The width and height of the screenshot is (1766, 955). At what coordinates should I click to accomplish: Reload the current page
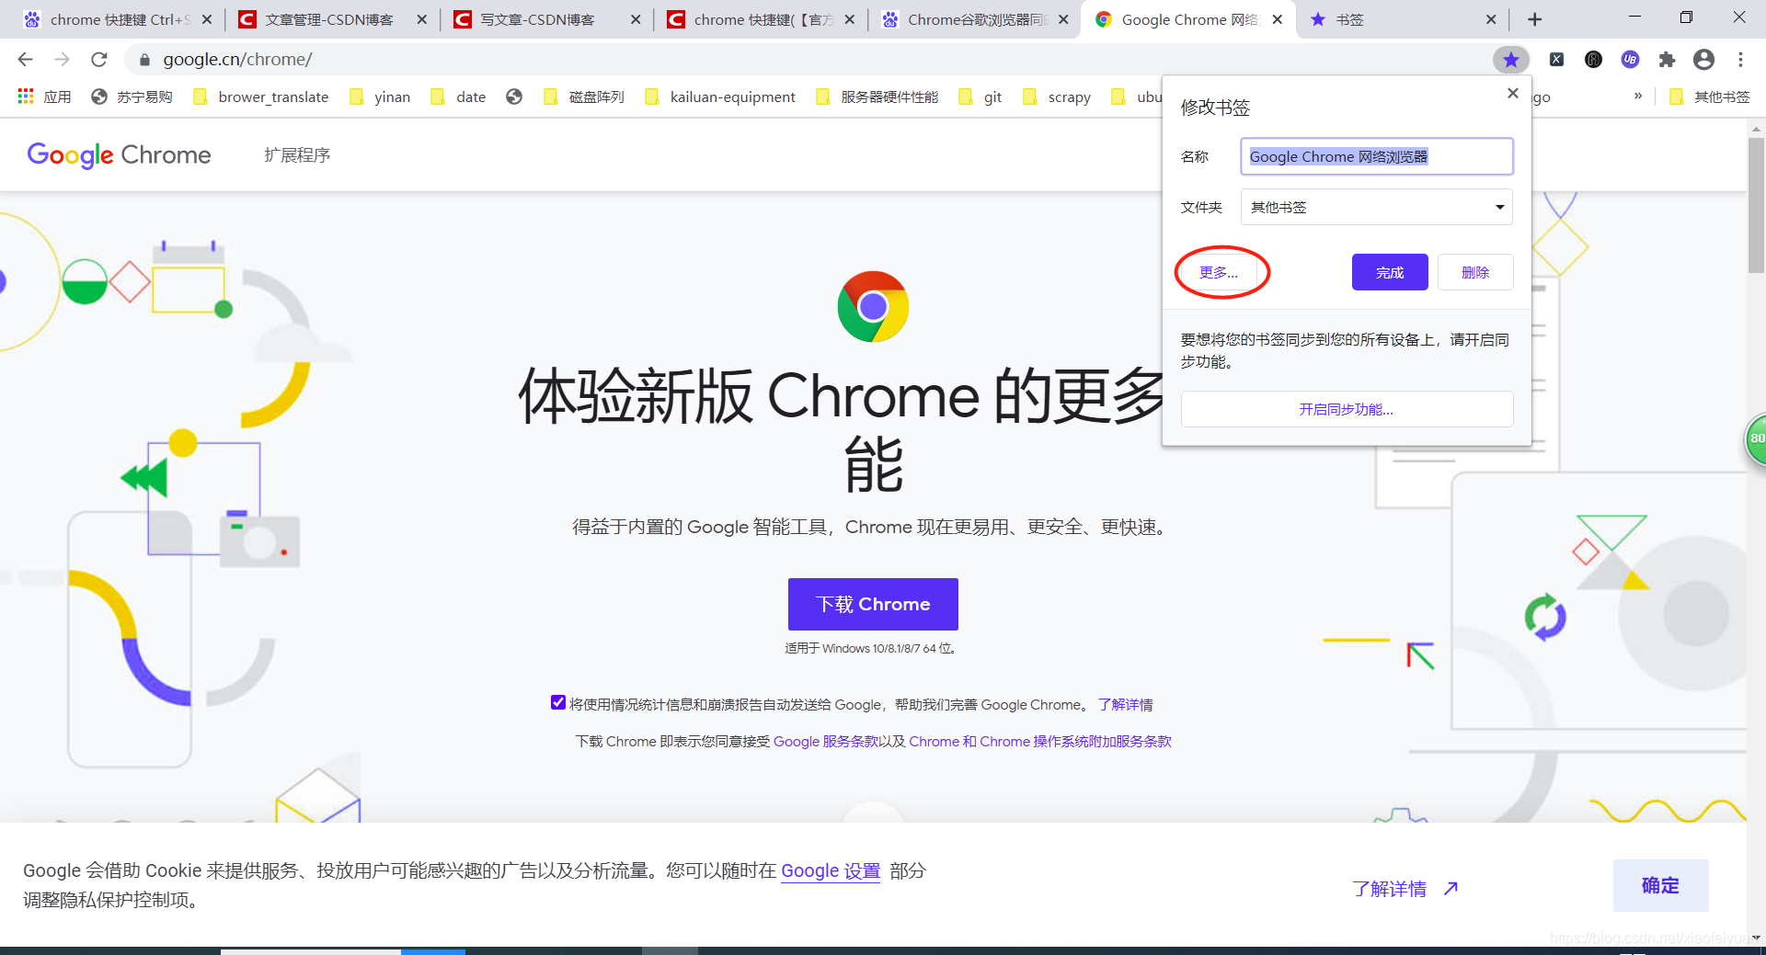pos(99,60)
